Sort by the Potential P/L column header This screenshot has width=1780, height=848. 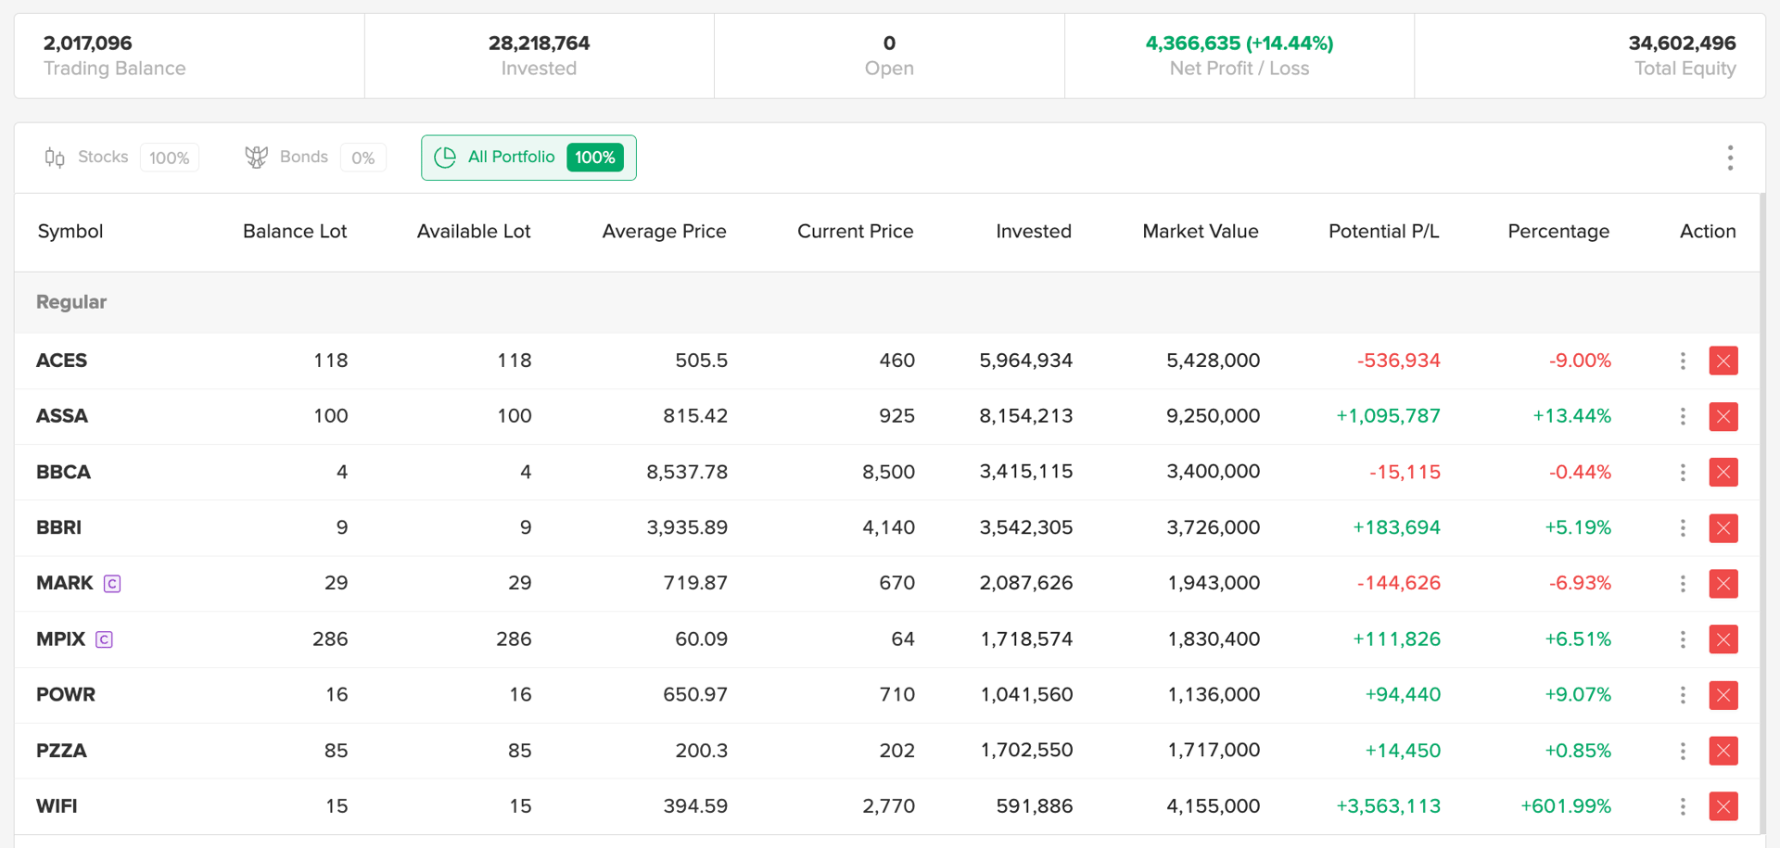pos(1384,232)
